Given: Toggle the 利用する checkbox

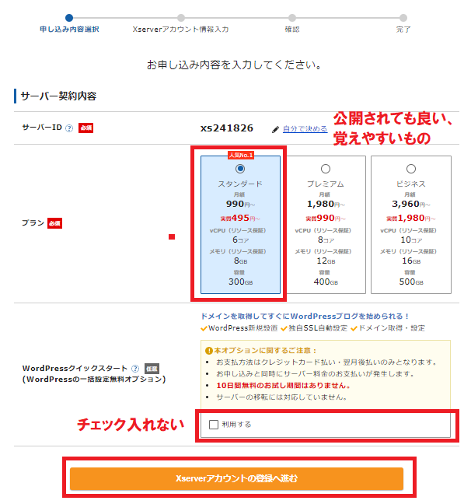Looking at the screenshot, I should pyautogui.click(x=214, y=425).
